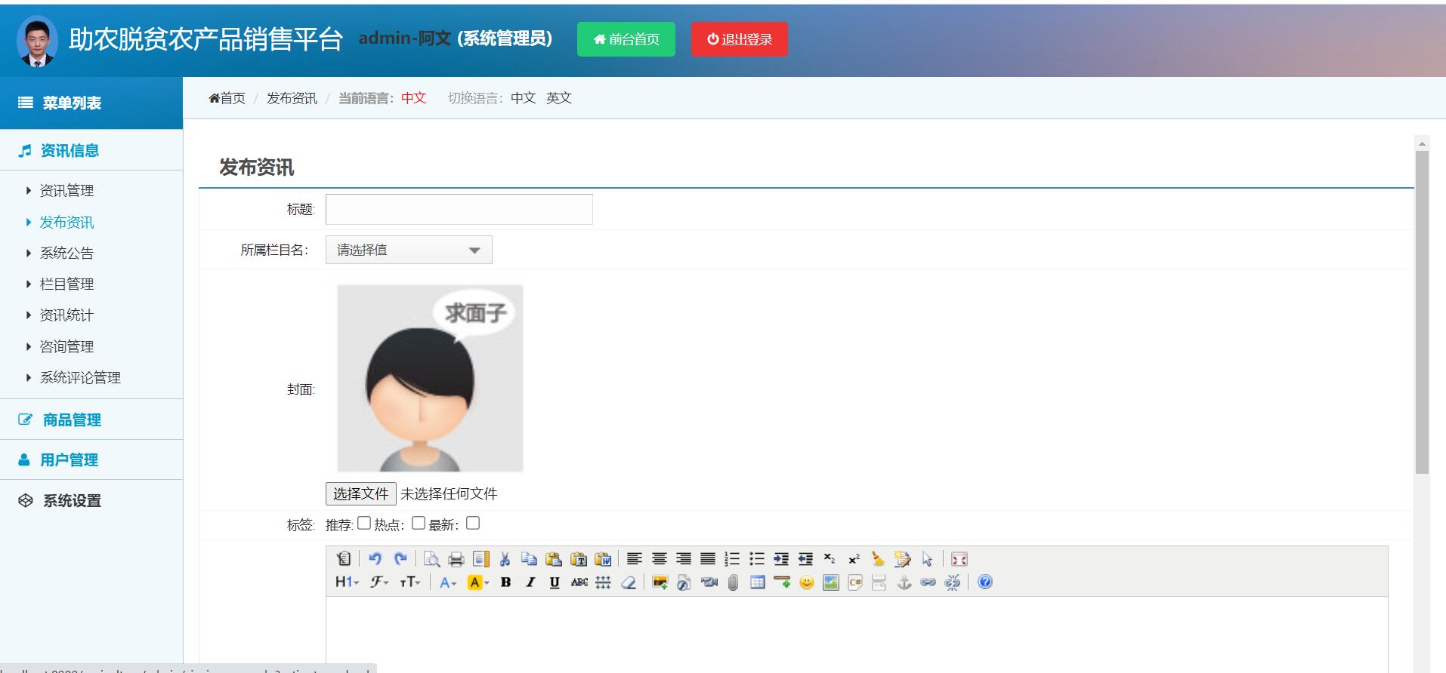Open the font family dropdown
Viewport: 1446px width, 673px height.
click(x=379, y=582)
